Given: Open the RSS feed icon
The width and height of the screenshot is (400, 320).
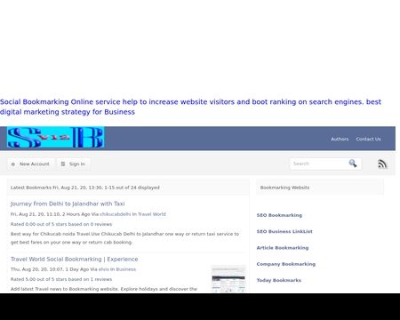Looking at the screenshot, I should tap(382, 164).
